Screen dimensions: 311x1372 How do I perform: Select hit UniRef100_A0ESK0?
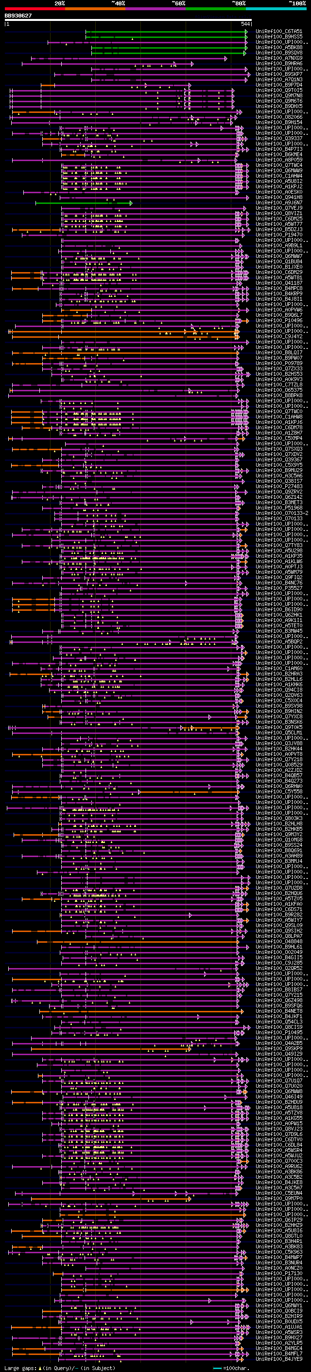pos(279,192)
